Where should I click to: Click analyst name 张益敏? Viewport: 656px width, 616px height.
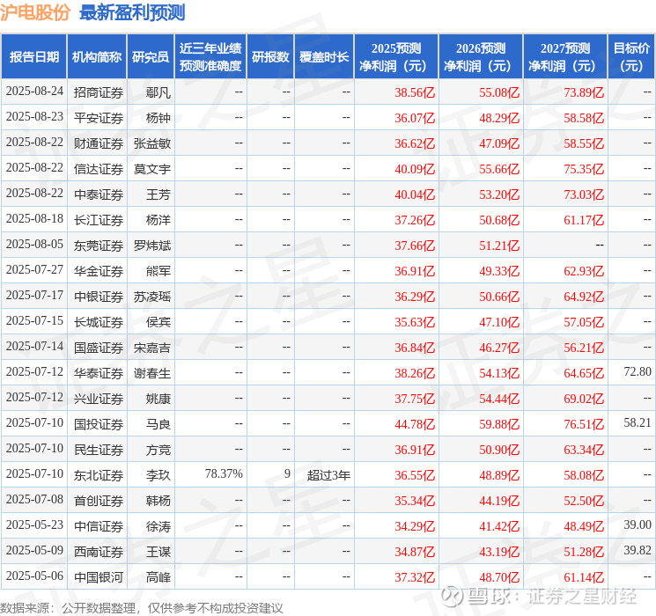(x=152, y=143)
